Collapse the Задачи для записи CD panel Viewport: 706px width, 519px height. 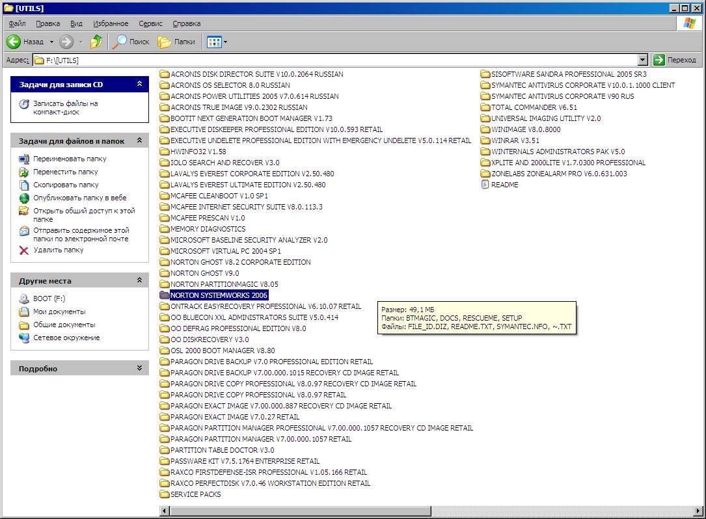coord(140,84)
